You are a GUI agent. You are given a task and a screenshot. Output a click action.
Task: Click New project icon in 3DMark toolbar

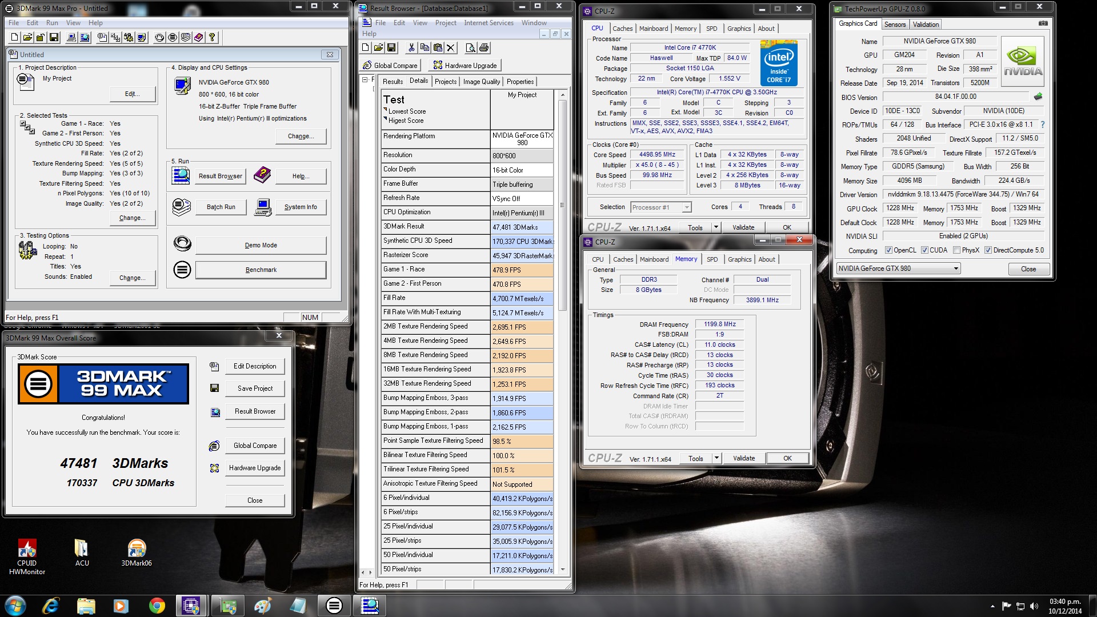coord(14,38)
